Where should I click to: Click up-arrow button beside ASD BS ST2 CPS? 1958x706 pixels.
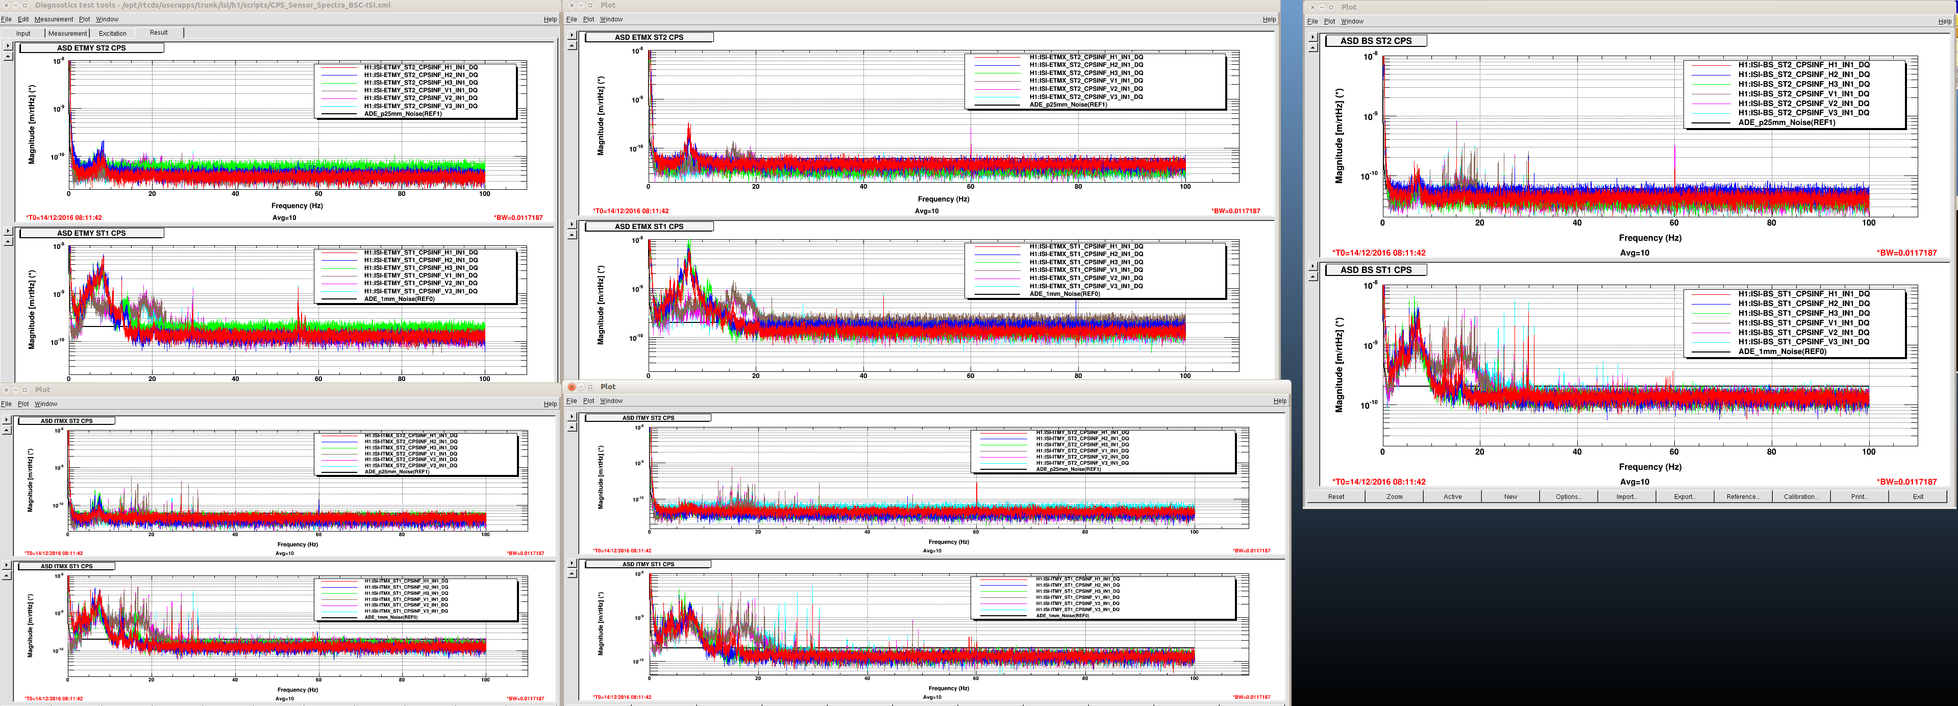(x=1313, y=48)
